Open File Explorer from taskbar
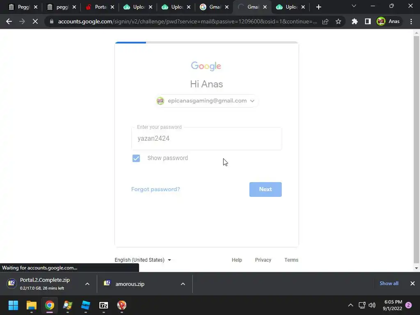Viewport: 420px width, 315px height. (31, 305)
